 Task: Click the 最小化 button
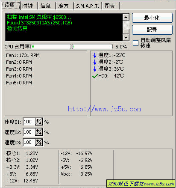152,18
